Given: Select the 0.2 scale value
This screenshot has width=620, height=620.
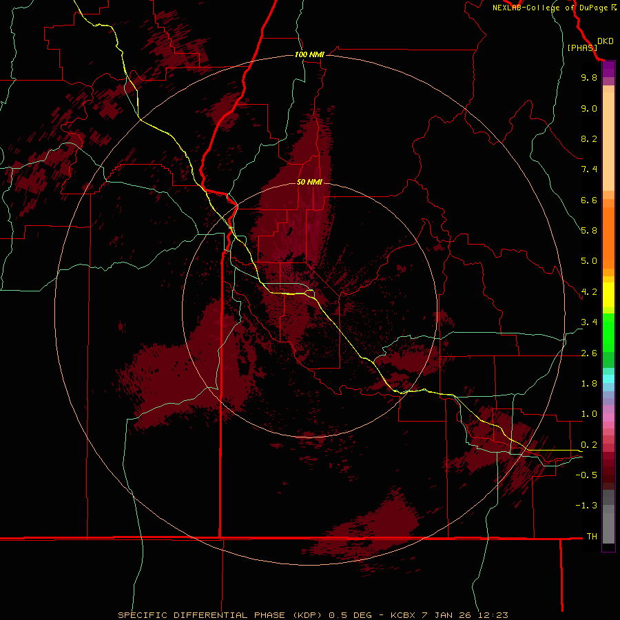Looking at the screenshot, I should coord(589,445).
